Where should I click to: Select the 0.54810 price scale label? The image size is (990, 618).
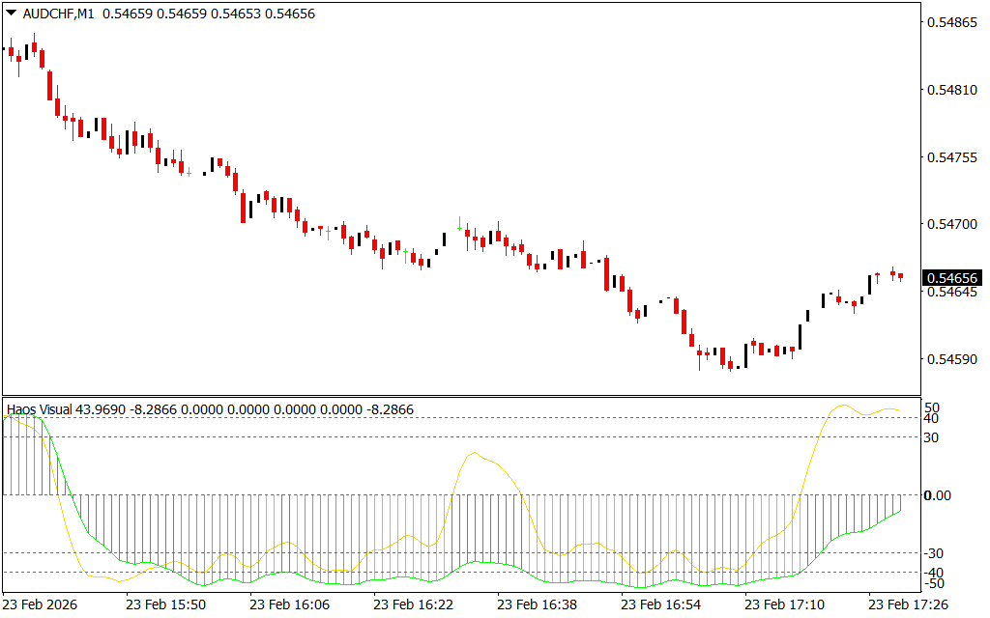click(951, 90)
